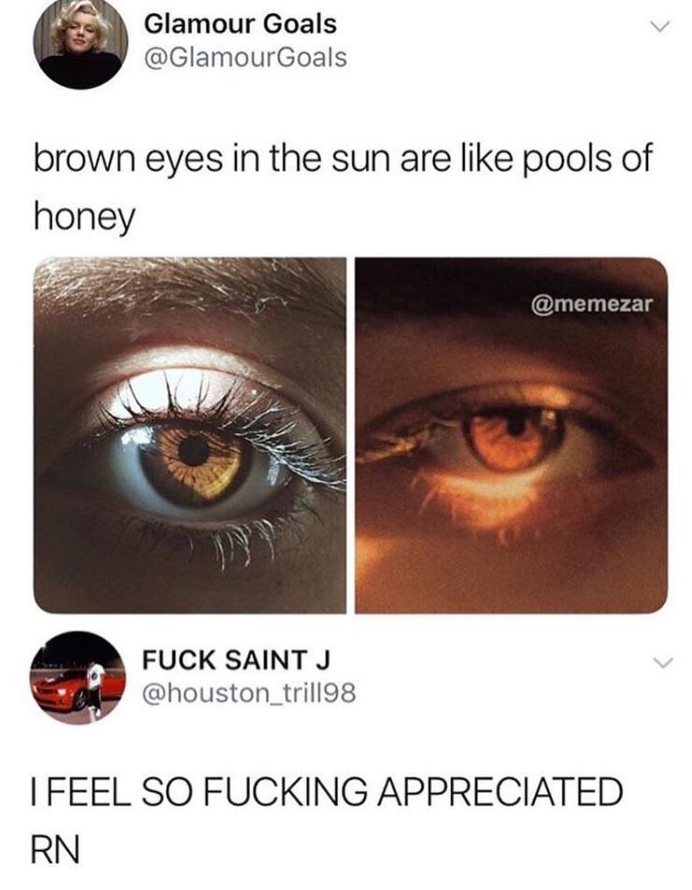Open the red car profile picture

[x=78, y=678]
